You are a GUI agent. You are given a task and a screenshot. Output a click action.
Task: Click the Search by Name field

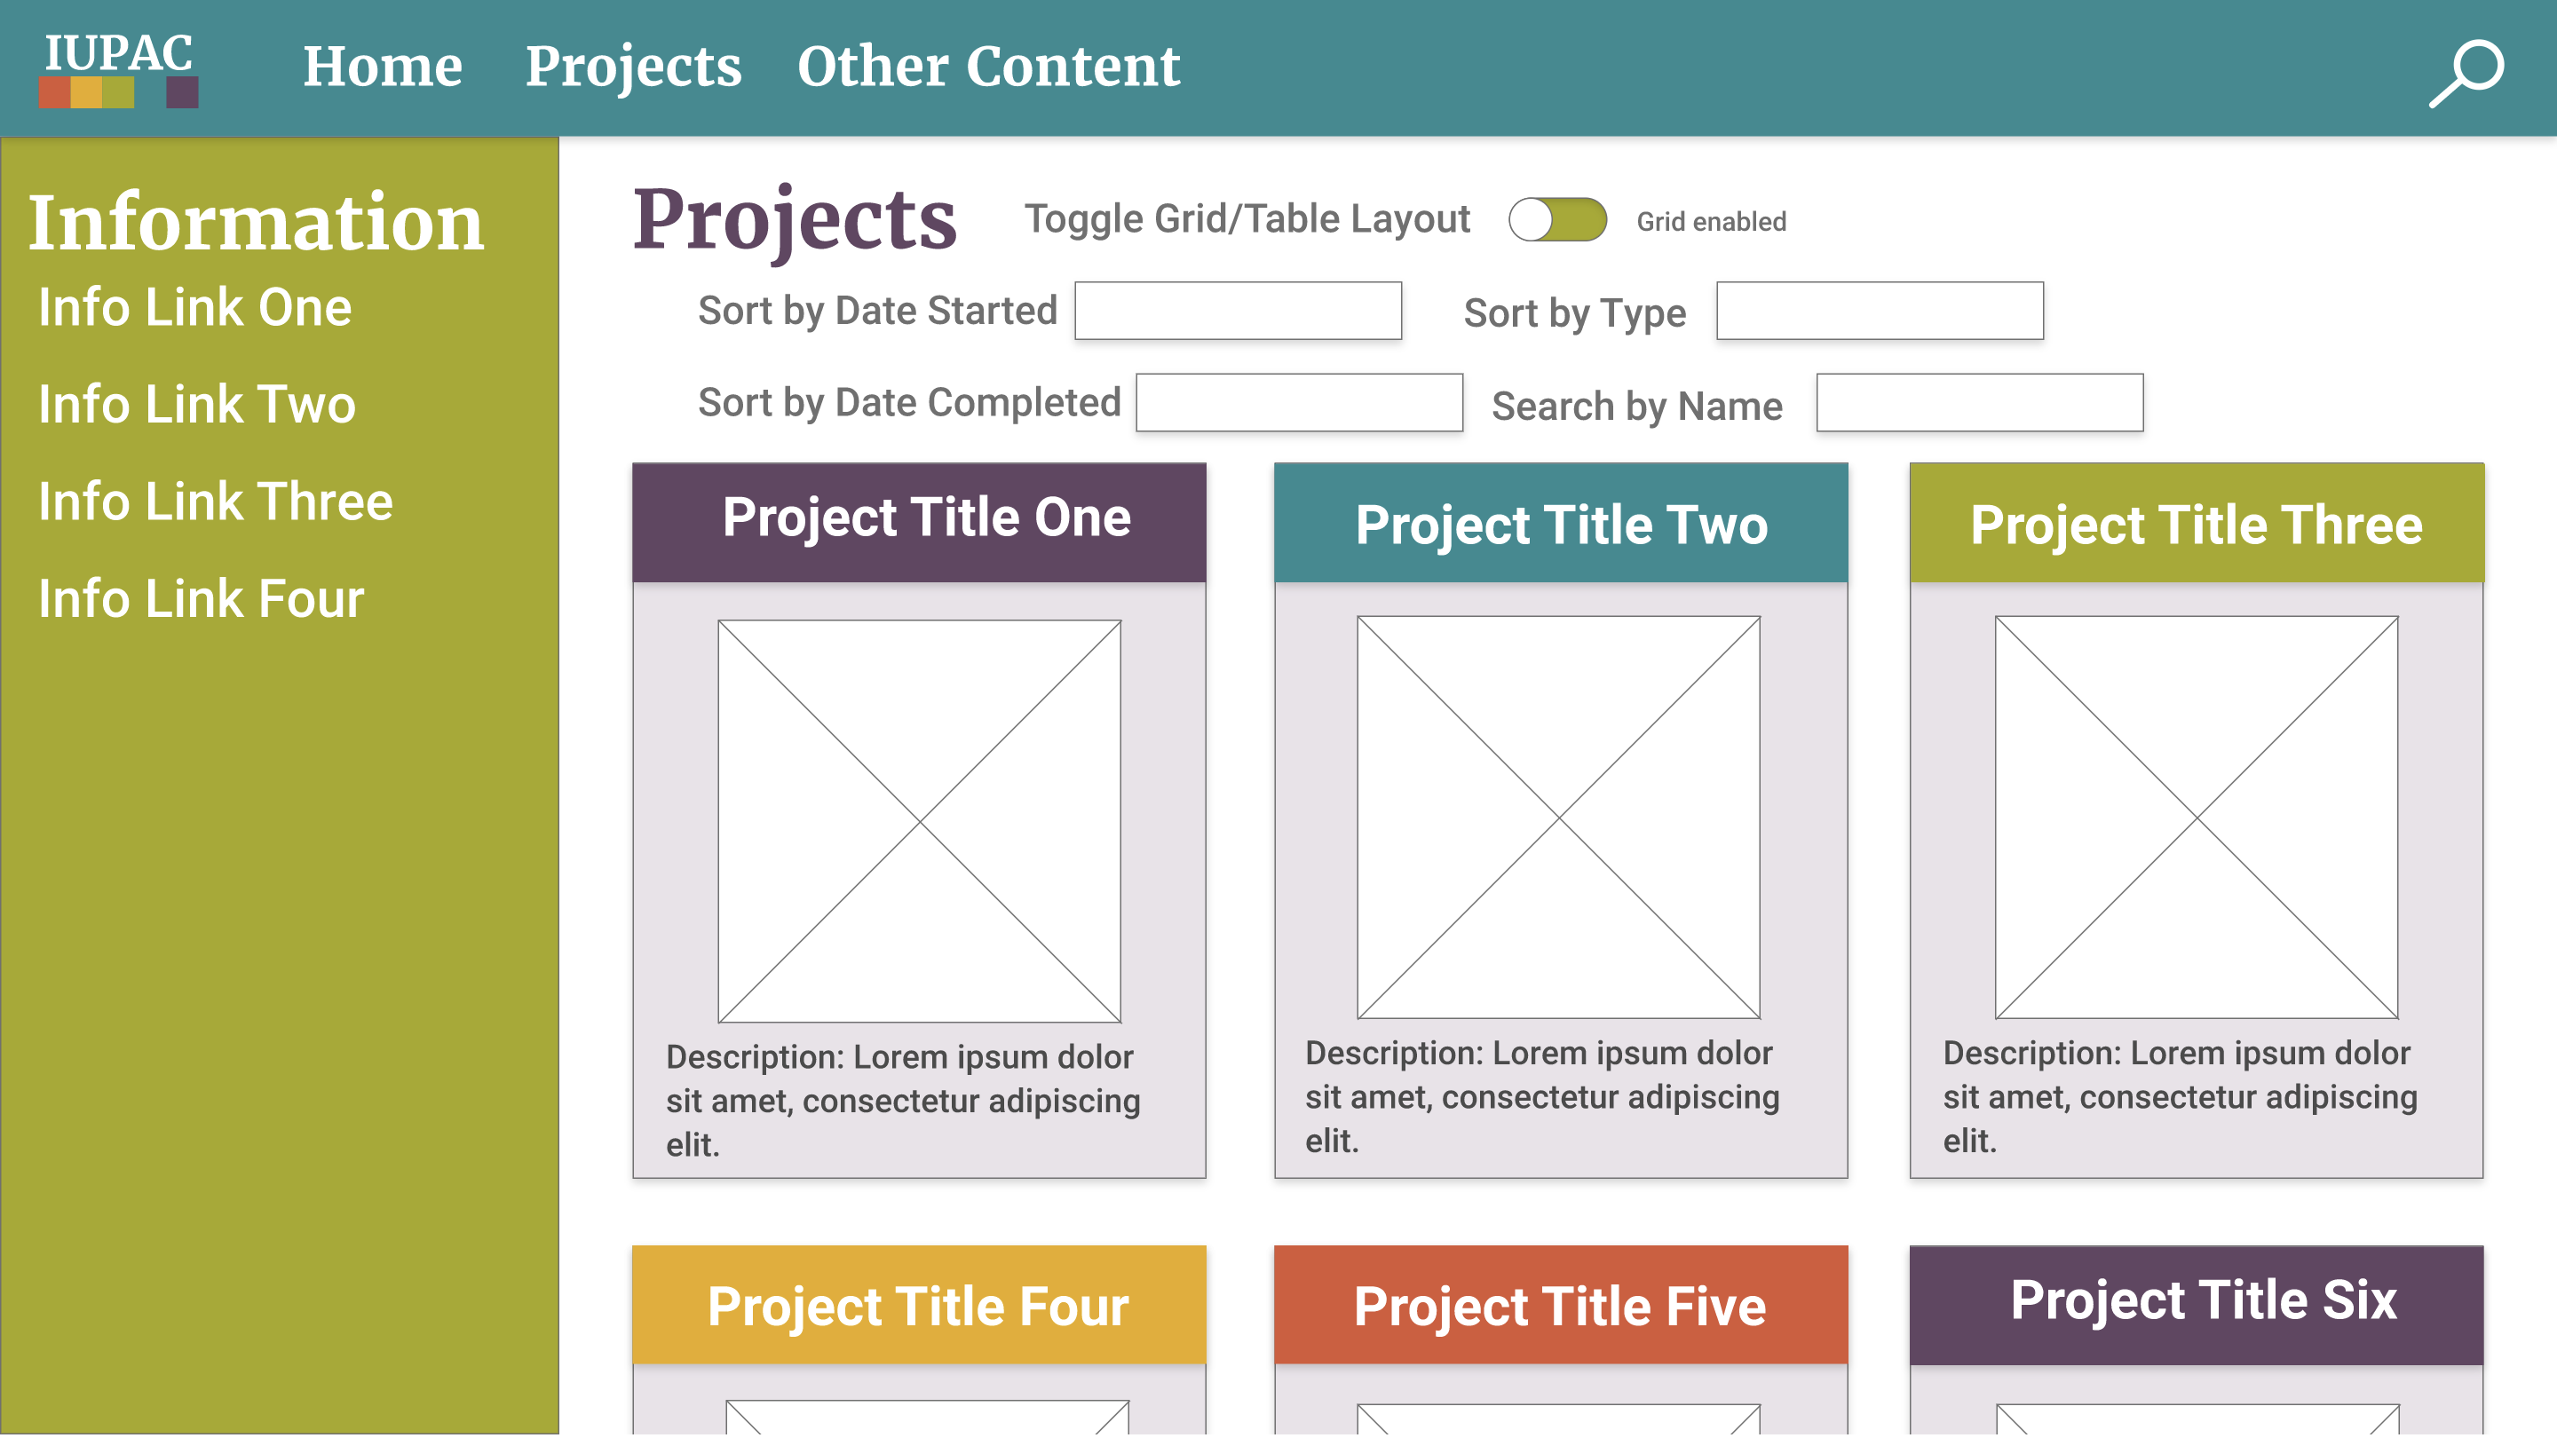tap(1979, 403)
